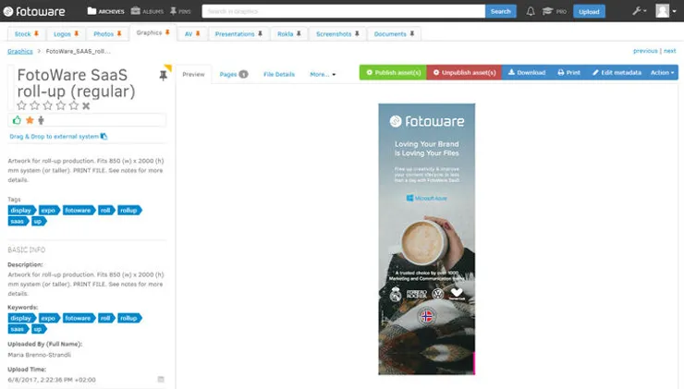Download the asset
Screen dimensions: 684x389
[527, 72]
